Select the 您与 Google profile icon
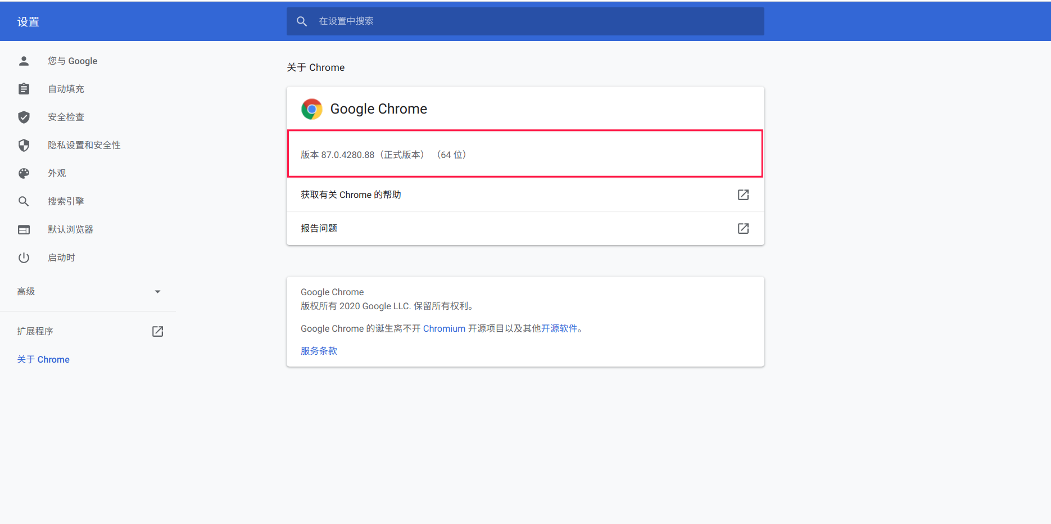1051x524 pixels. (24, 61)
